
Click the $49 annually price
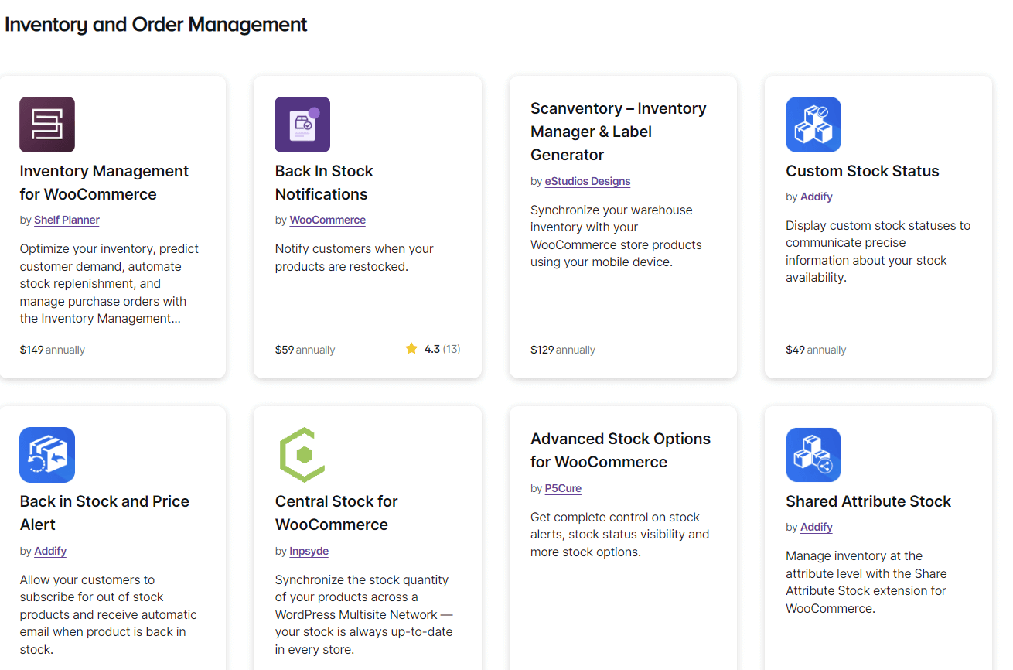point(816,350)
